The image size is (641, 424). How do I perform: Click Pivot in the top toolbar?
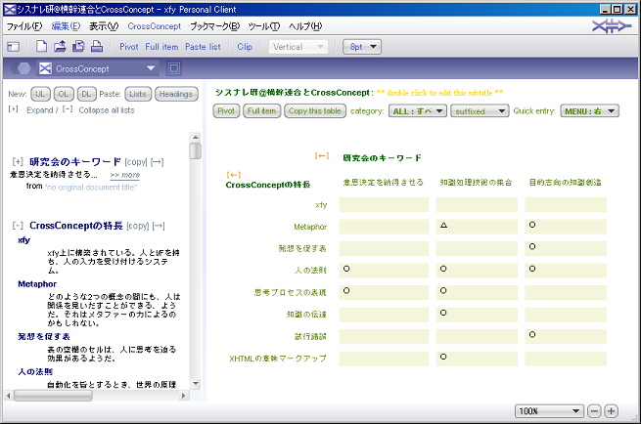pyautogui.click(x=129, y=47)
